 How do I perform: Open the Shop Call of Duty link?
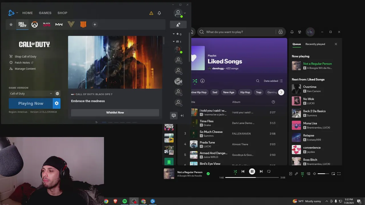25,56
